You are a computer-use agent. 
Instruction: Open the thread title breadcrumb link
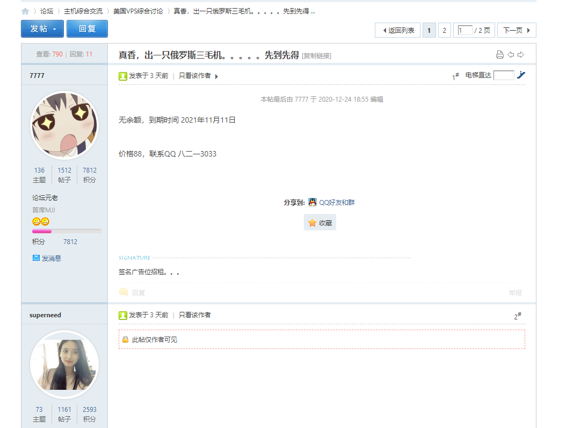(x=244, y=11)
